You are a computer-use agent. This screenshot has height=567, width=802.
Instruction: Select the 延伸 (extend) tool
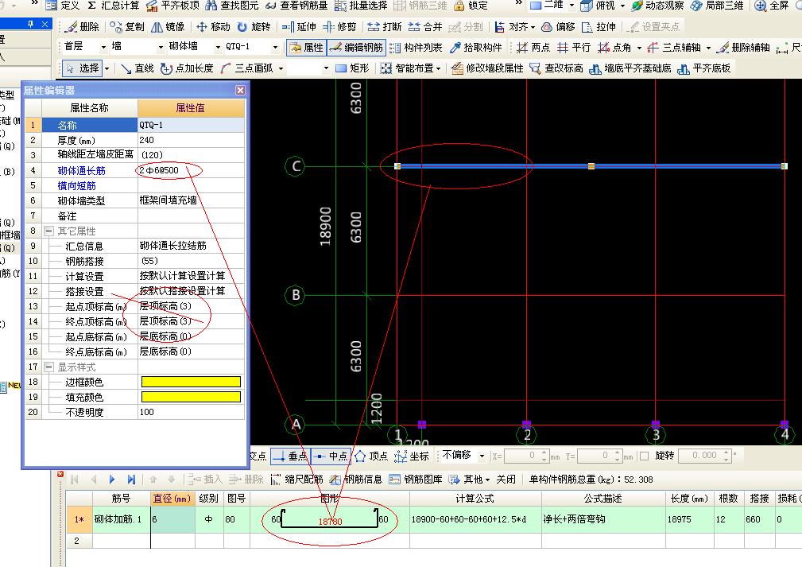click(299, 26)
